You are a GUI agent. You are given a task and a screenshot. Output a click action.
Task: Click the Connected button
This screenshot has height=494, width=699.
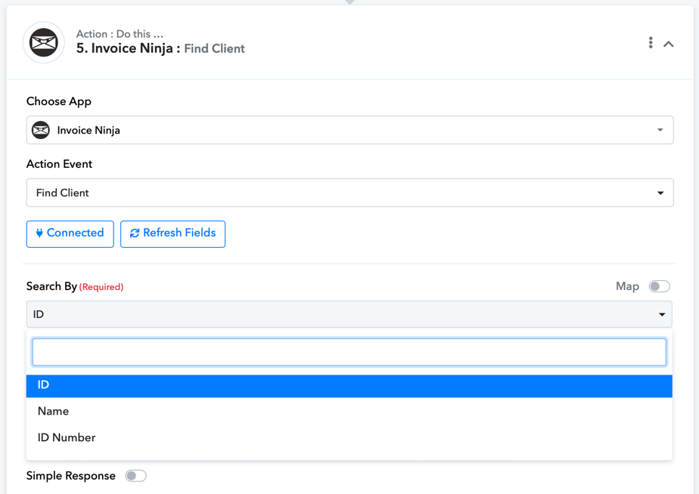click(70, 233)
